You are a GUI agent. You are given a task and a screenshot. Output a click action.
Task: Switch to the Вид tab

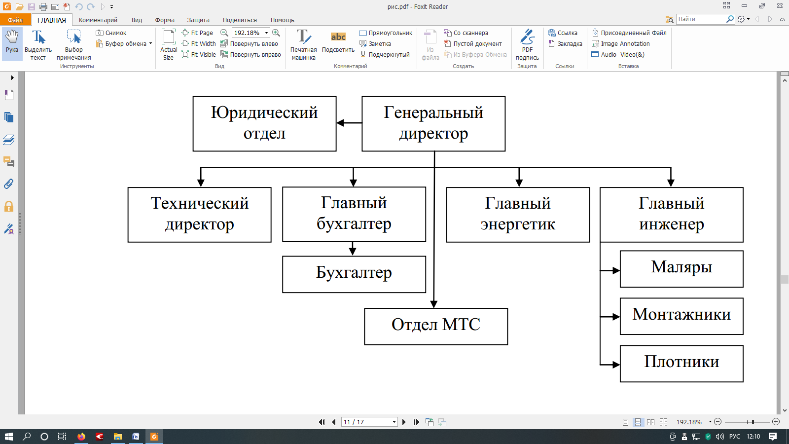point(137,20)
